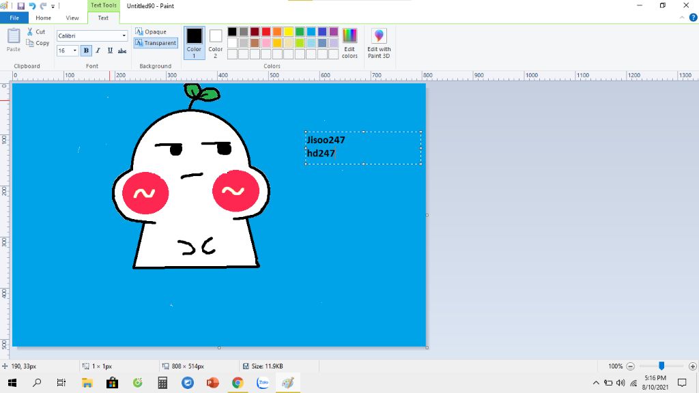Switch to the View tab

point(72,18)
